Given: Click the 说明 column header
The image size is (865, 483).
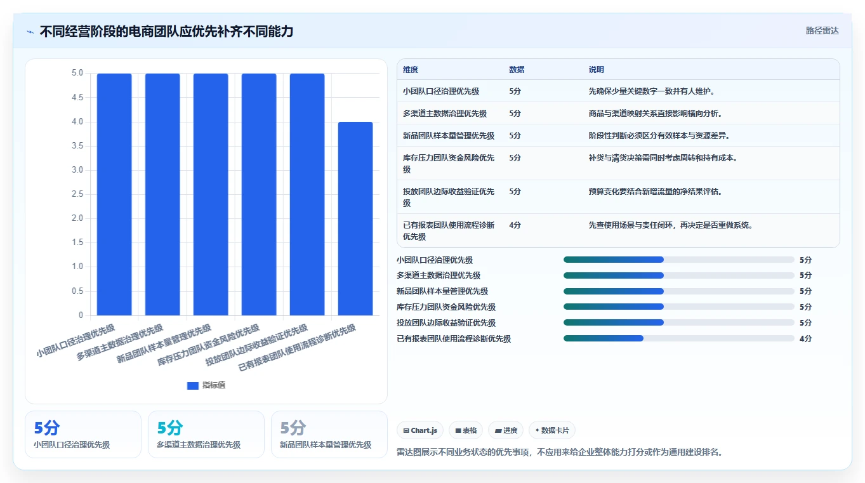Looking at the screenshot, I should (597, 70).
